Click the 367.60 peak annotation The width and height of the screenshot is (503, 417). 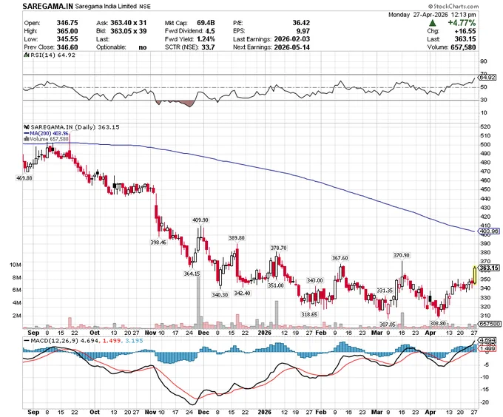pos(340,258)
